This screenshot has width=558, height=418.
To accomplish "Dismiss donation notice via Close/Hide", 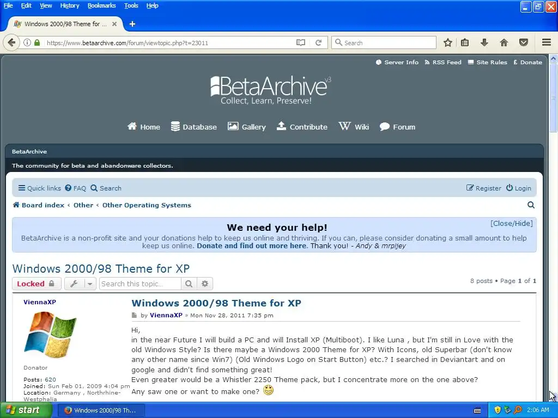I will tap(511, 223).
